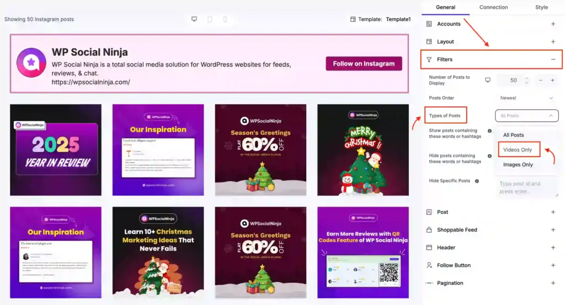Click Showing 50 Instagram posts text
Viewport: 565px width, 305px height.
coord(39,19)
